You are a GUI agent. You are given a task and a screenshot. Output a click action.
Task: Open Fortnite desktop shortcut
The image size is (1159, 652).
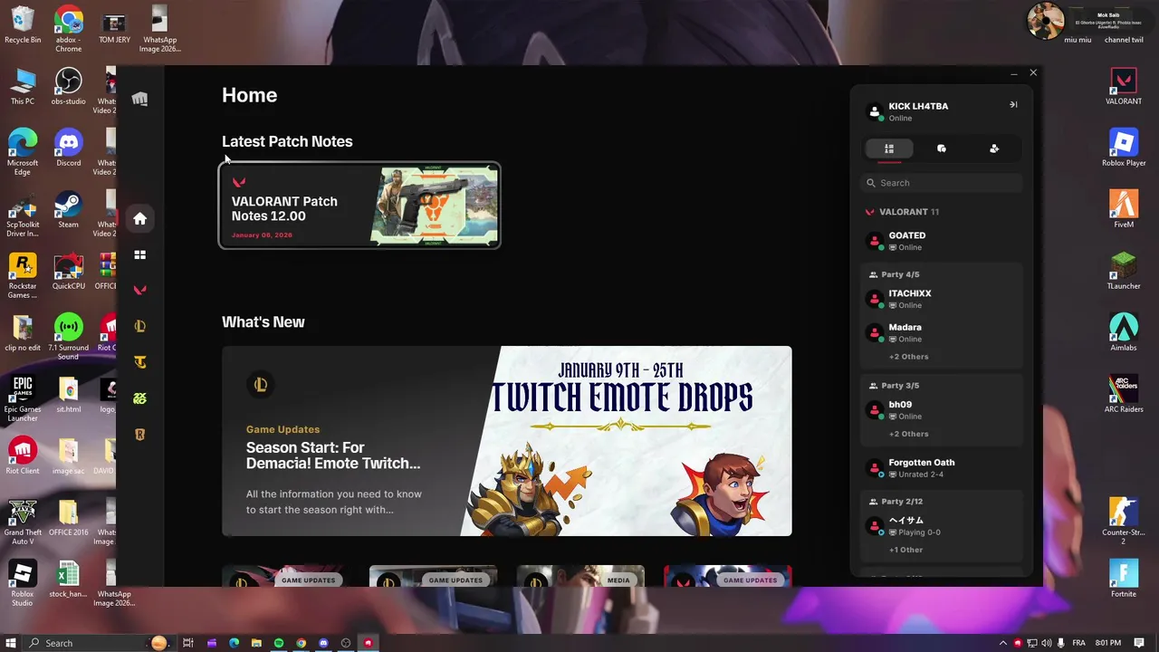click(x=1124, y=580)
